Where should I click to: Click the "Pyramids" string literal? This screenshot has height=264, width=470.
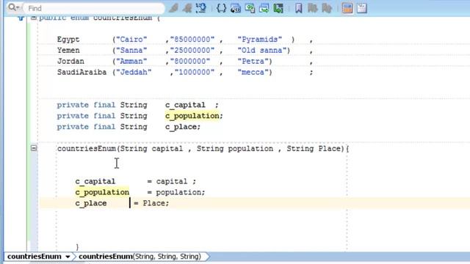(259, 40)
